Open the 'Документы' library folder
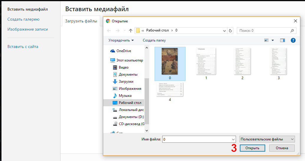This screenshot has width=305, height=161. [x=128, y=74]
